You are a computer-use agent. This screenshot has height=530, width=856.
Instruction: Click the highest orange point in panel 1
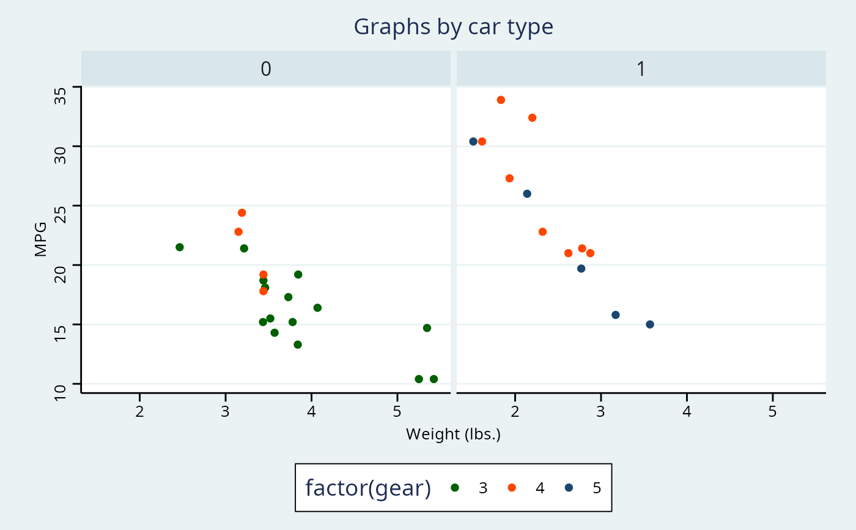point(501,100)
